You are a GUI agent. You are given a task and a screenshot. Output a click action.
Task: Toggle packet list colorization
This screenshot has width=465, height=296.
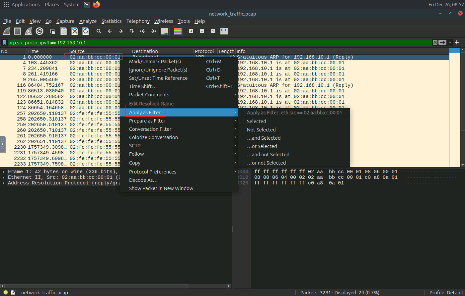(x=178, y=31)
